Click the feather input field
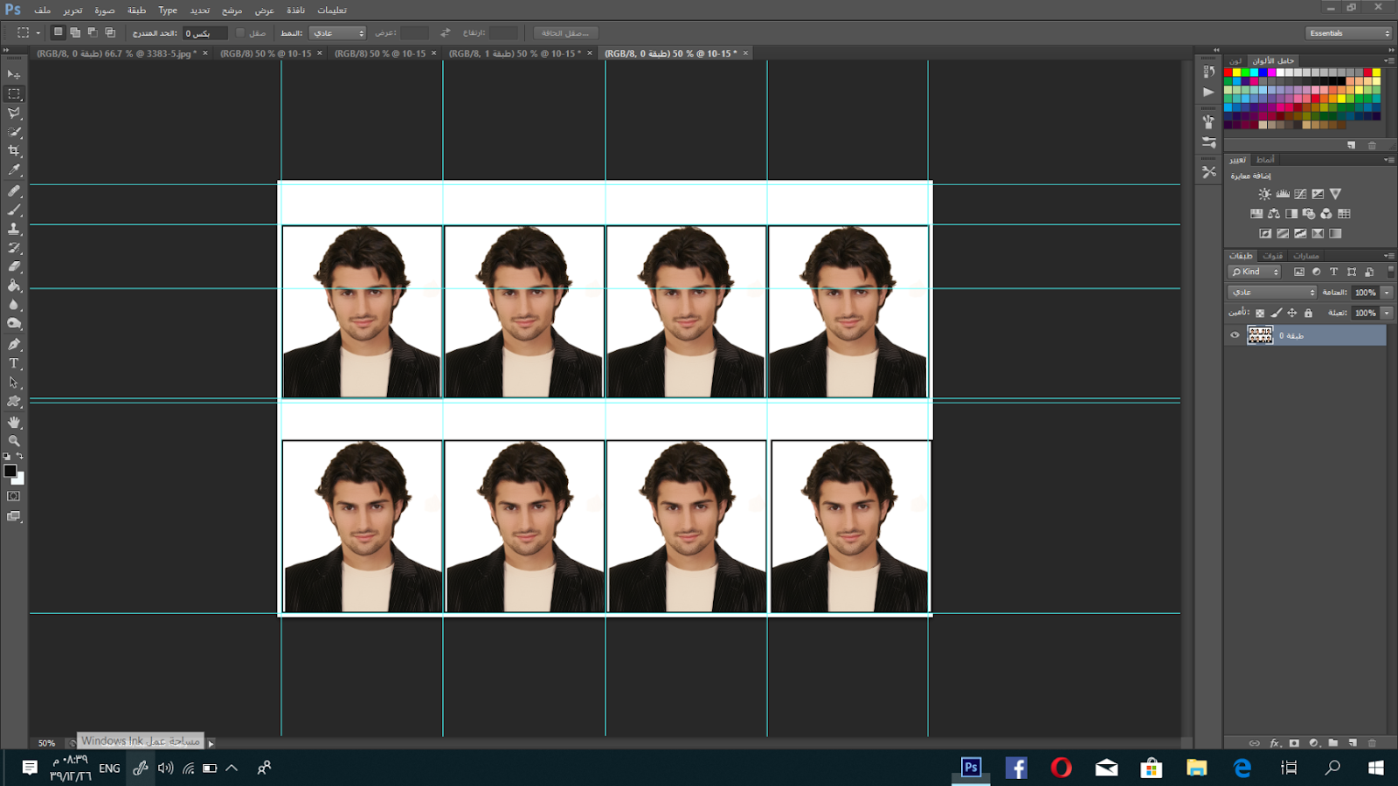Image resolution: width=1398 pixels, height=786 pixels. (x=205, y=33)
